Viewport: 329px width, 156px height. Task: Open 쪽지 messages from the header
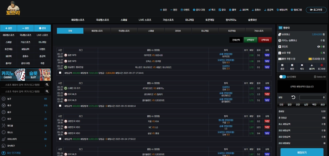211,10
